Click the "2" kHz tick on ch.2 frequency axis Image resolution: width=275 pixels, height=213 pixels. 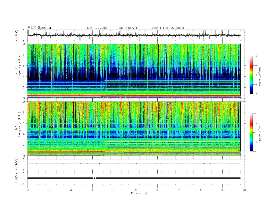point(24,145)
